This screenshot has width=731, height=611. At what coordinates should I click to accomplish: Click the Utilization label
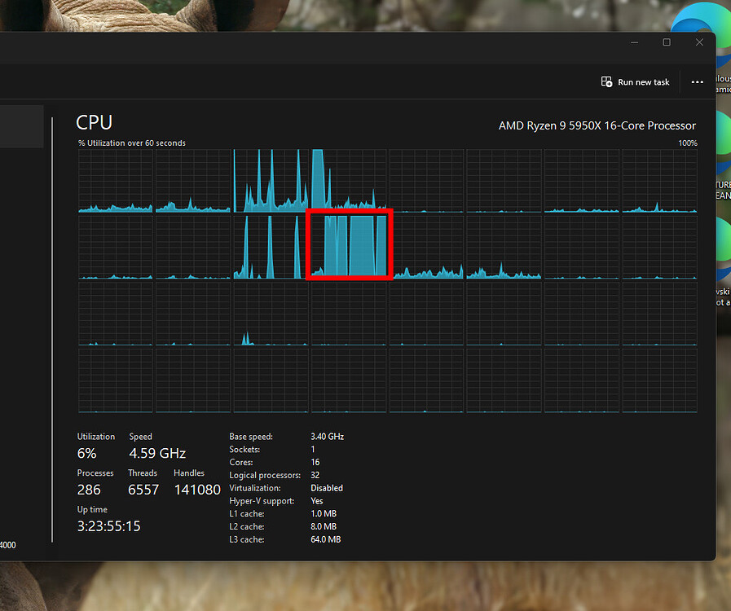96,436
